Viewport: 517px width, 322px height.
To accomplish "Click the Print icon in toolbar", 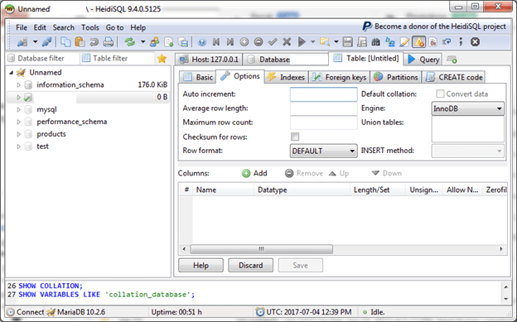I will pyautogui.click(x=109, y=42).
